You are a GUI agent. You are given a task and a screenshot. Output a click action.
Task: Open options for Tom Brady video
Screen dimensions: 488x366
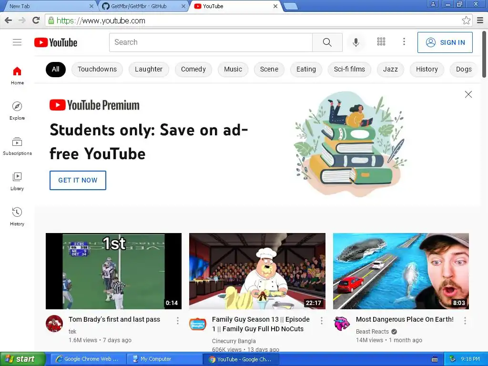178,321
